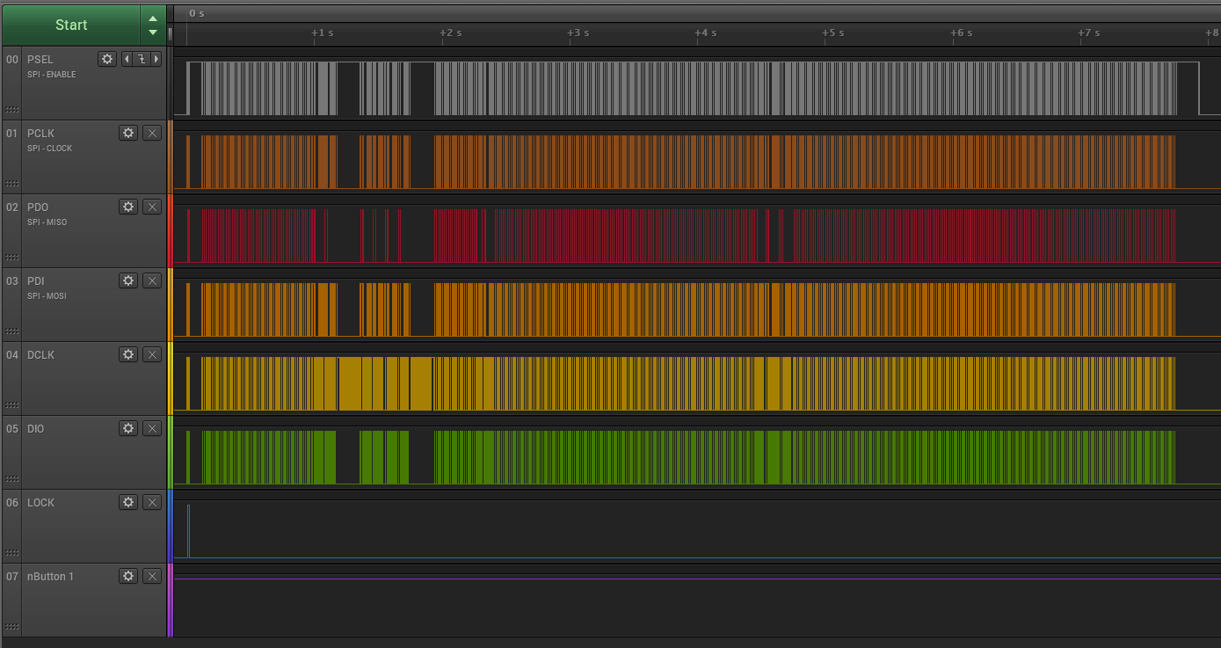Toggle trigger box on nButton 1 channel
Screen dimensions: 1221x648
[152, 576]
